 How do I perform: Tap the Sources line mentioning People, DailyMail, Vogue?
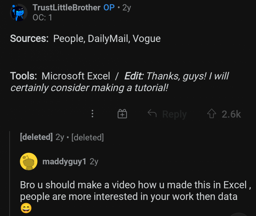85,38
